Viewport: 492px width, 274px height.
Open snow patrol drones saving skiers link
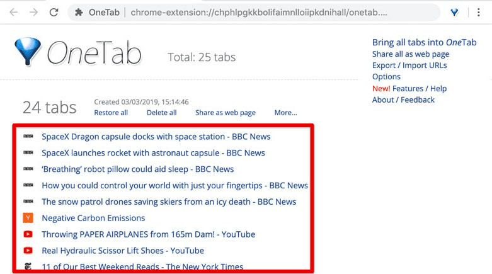[x=169, y=202]
